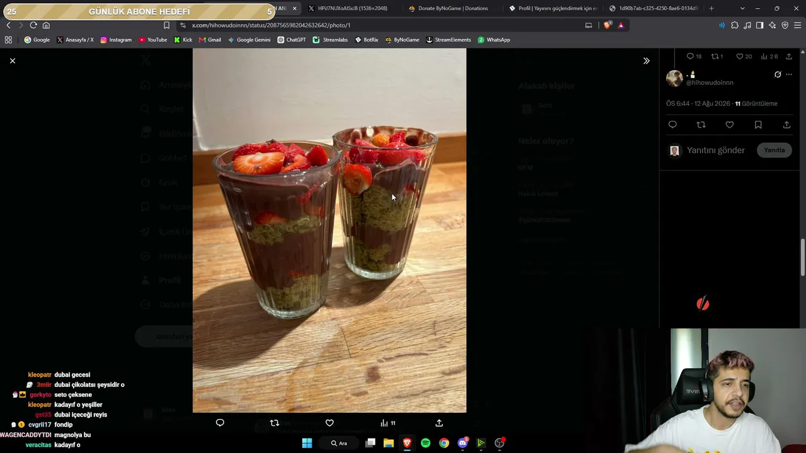The width and height of the screenshot is (806, 453).
Task: Open replies on the parent tweet with 18 comments
Action: tap(694, 56)
